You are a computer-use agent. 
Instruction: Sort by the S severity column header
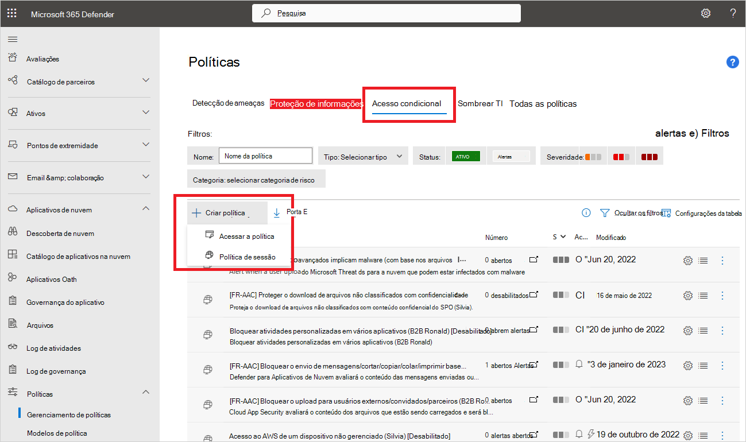(x=559, y=236)
